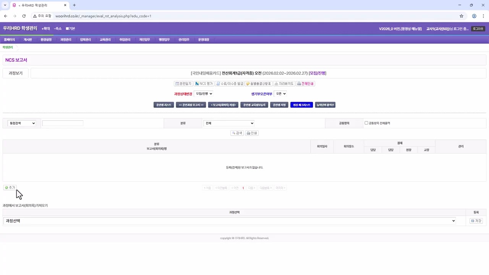The width and height of the screenshot is (489, 275).
Task: Open a new browser tab
Action: 74,5
